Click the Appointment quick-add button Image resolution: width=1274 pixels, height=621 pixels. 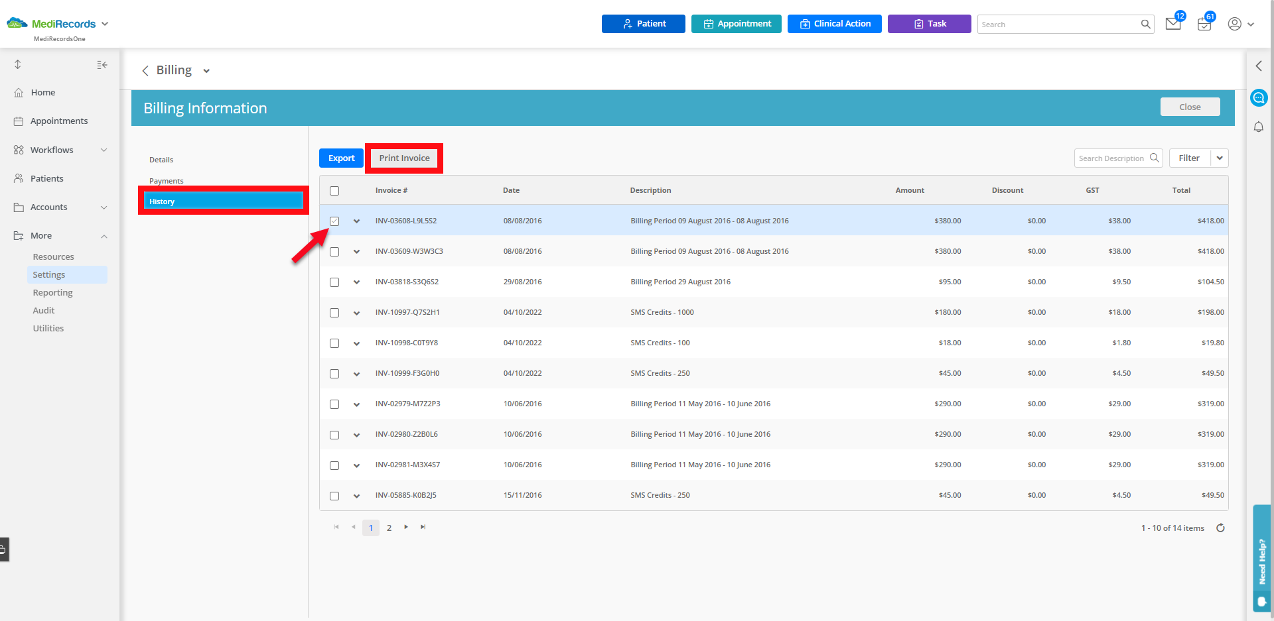(737, 24)
